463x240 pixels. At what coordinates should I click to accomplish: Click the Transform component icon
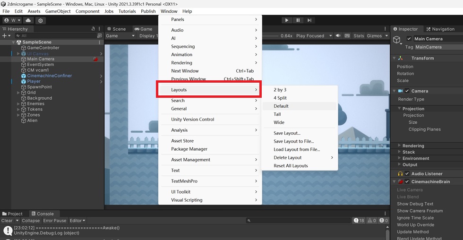point(400,58)
